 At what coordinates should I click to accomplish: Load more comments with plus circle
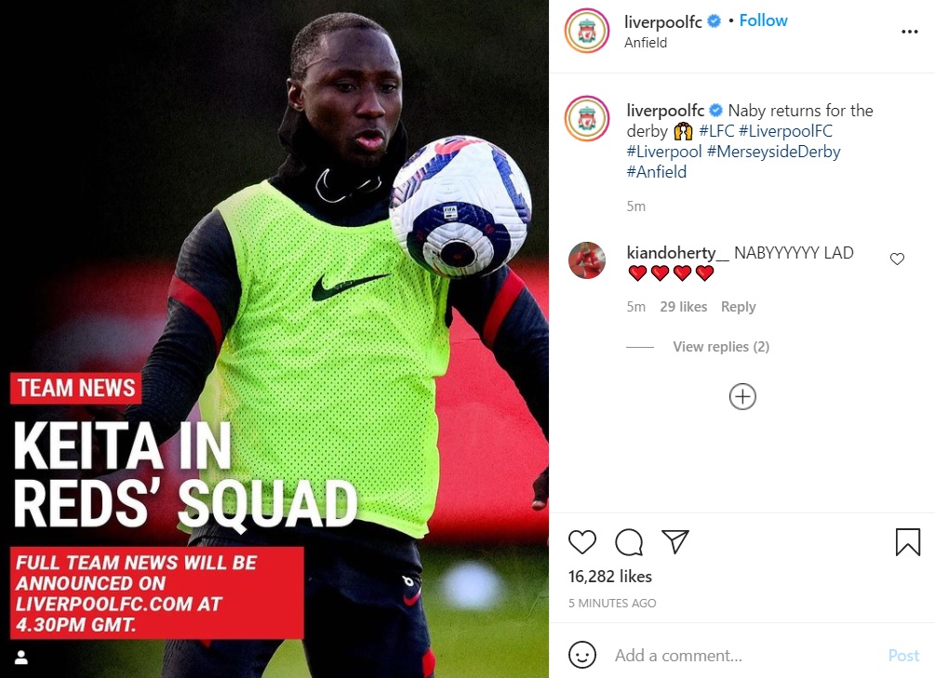[x=742, y=396]
